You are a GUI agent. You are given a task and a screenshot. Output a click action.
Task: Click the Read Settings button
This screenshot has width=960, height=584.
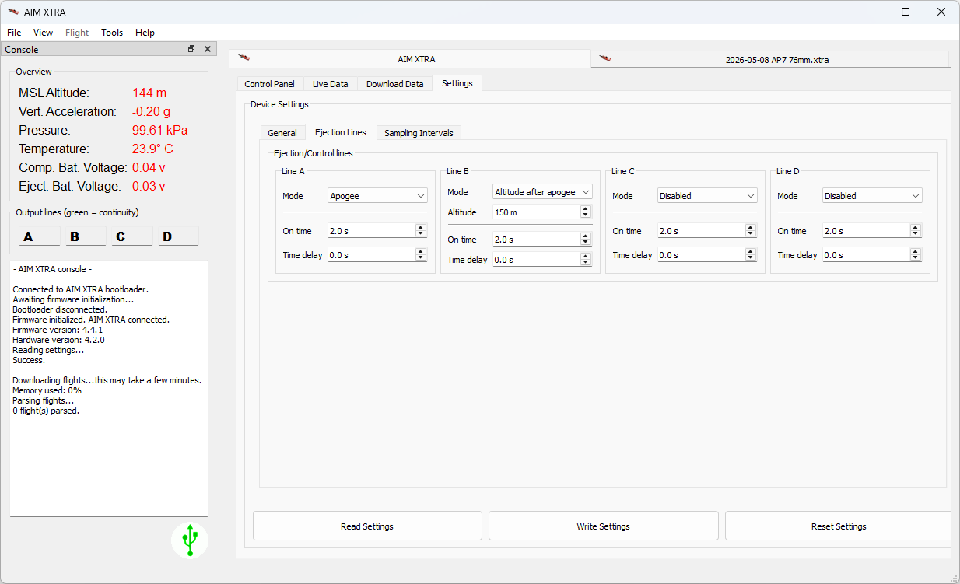(367, 526)
